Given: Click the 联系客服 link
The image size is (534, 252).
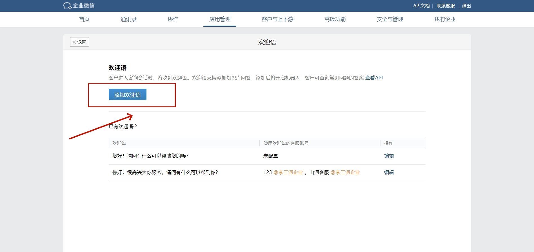Looking at the screenshot, I should pyautogui.click(x=446, y=6).
